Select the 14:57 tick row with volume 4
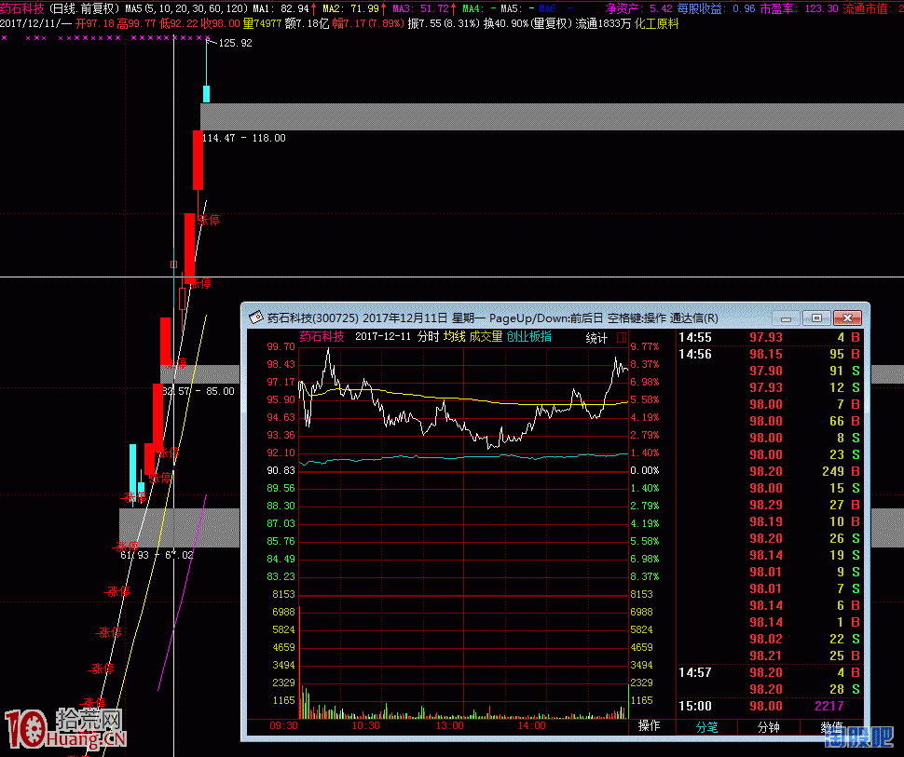904x757 pixels. pos(770,672)
